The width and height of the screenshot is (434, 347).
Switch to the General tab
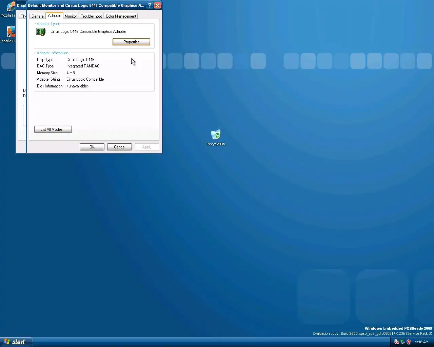pos(38,16)
